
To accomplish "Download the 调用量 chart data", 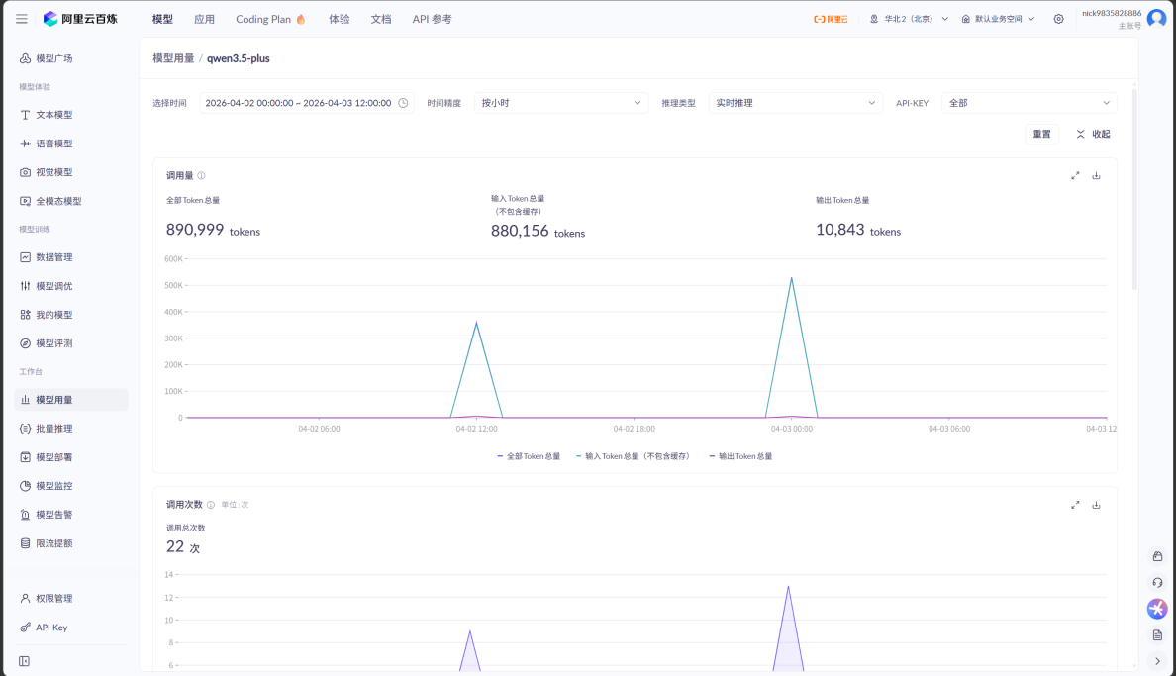I will (x=1096, y=175).
